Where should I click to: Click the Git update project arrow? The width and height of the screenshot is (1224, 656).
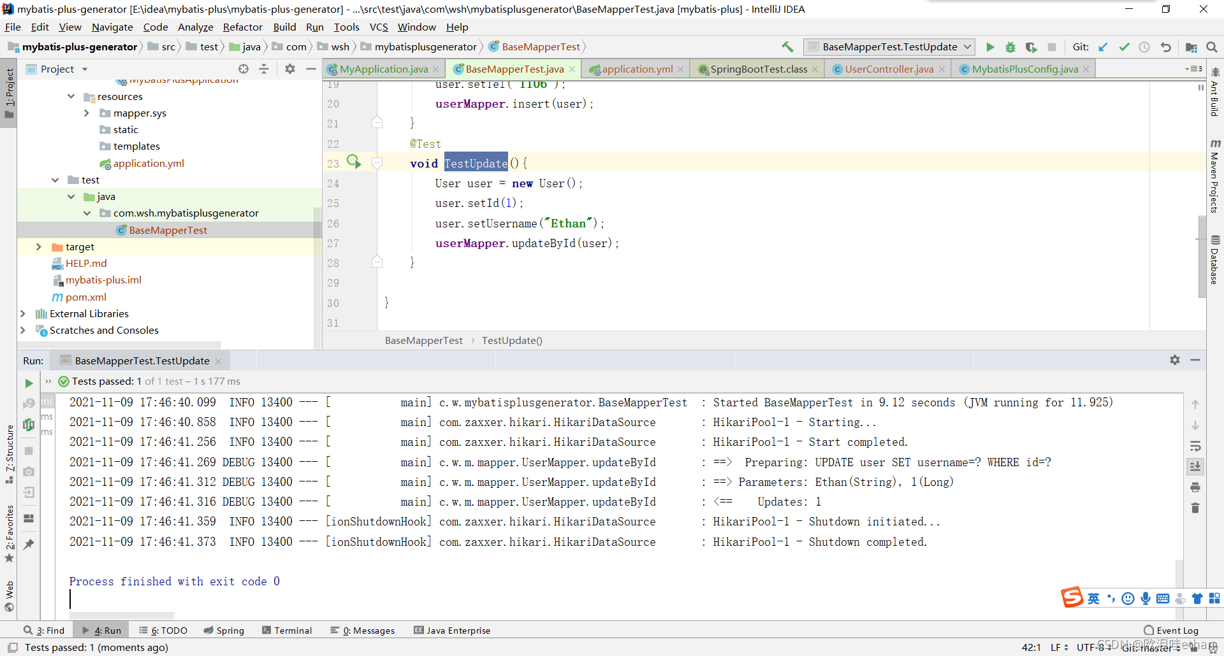click(x=1104, y=47)
